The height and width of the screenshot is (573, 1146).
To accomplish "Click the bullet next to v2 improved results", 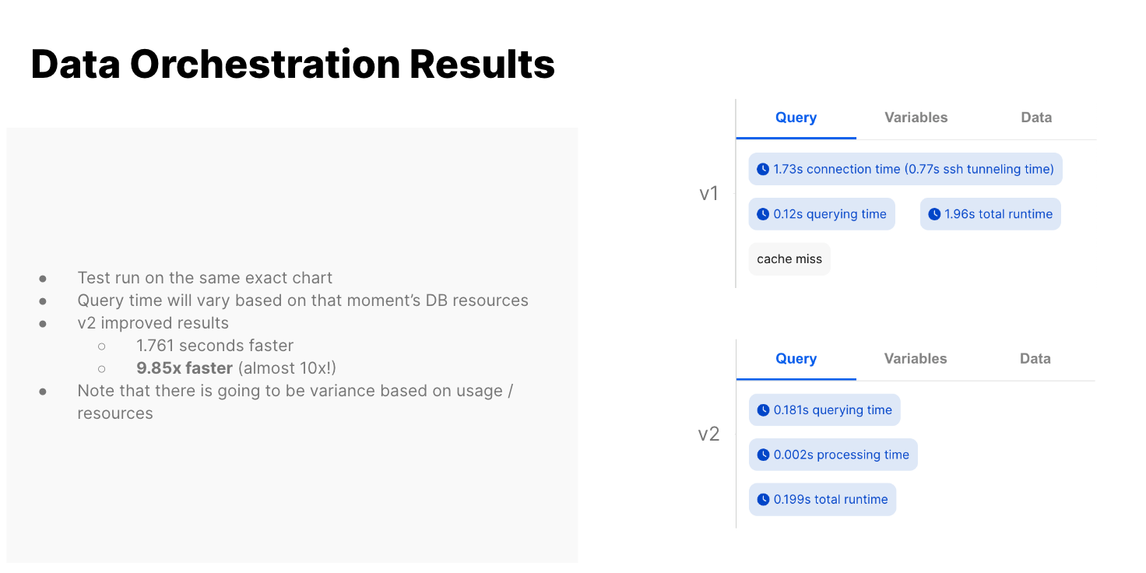I will click(44, 322).
